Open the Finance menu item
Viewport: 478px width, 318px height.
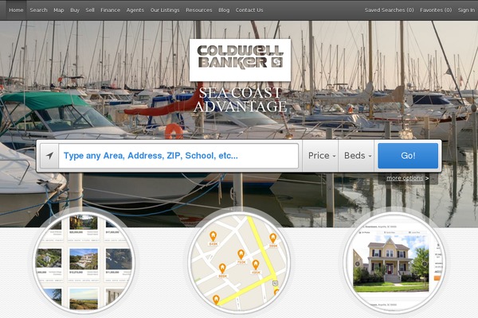click(x=111, y=10)
